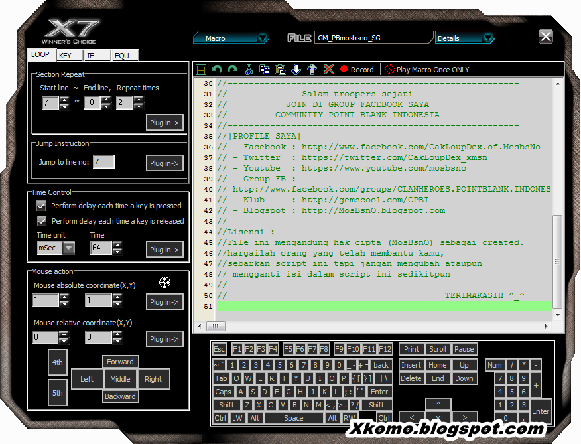The image size is (581, 444).
Task: Copy the selection with the copy icon
Action: coord(263,69)
